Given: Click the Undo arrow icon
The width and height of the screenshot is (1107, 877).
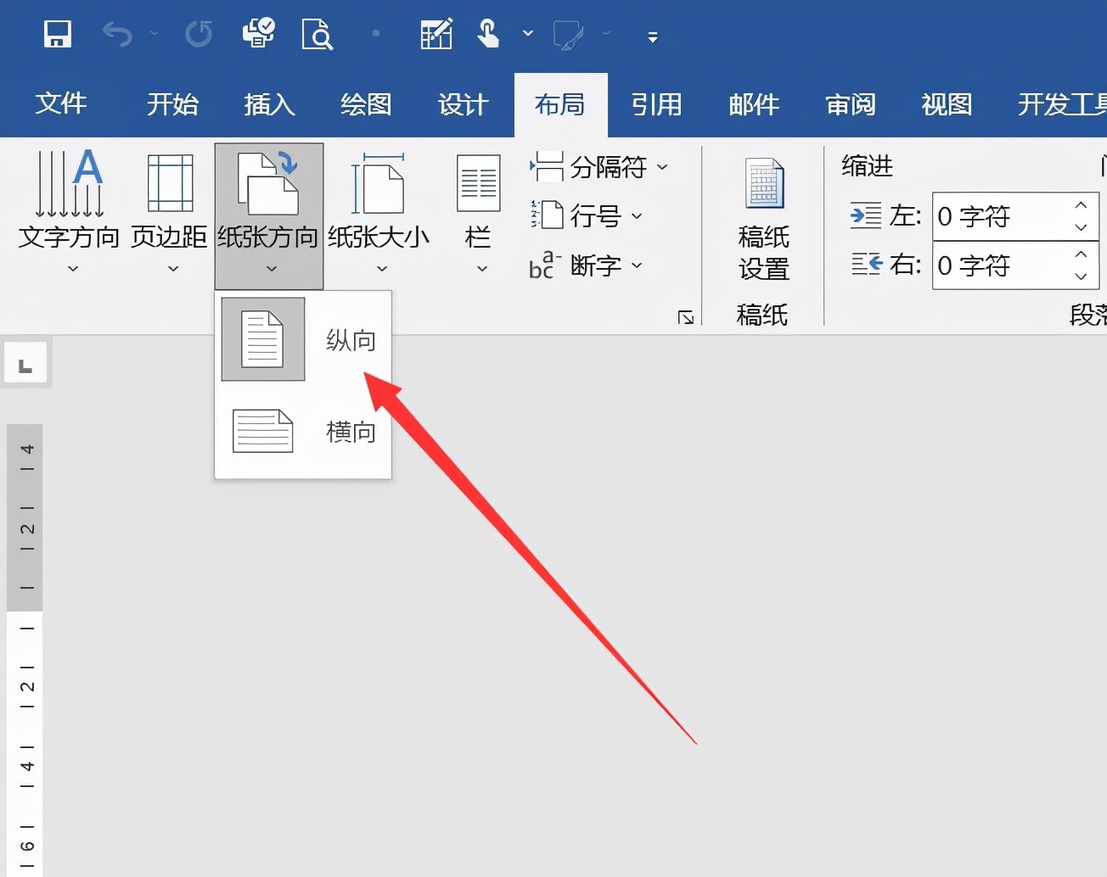Looking at the screenshot, I should click(117, 35).
